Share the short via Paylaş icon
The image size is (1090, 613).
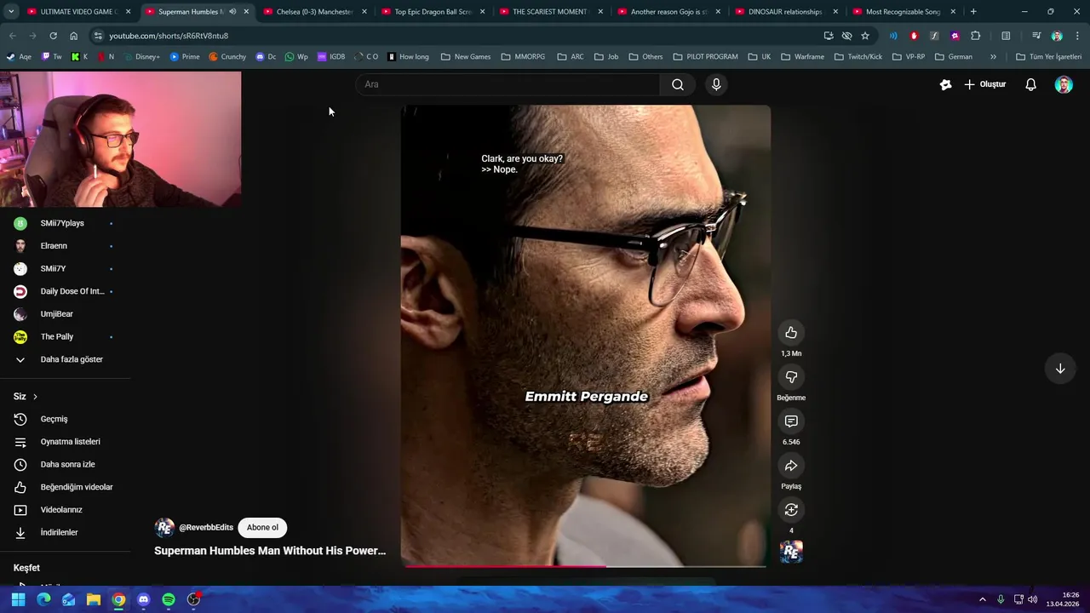(x=791, y=466)
